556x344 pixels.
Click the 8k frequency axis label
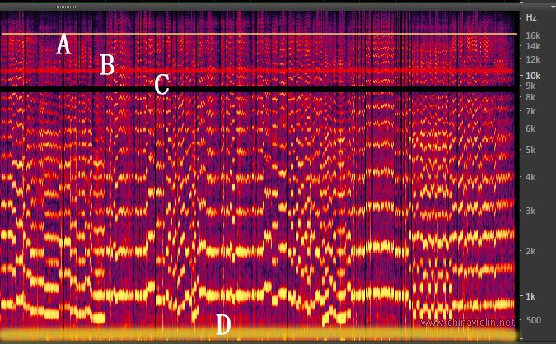pos(531,97)
